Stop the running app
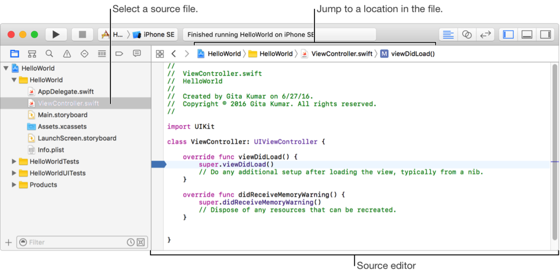Viewport: 560px width, 274px height. click(83, 34)
